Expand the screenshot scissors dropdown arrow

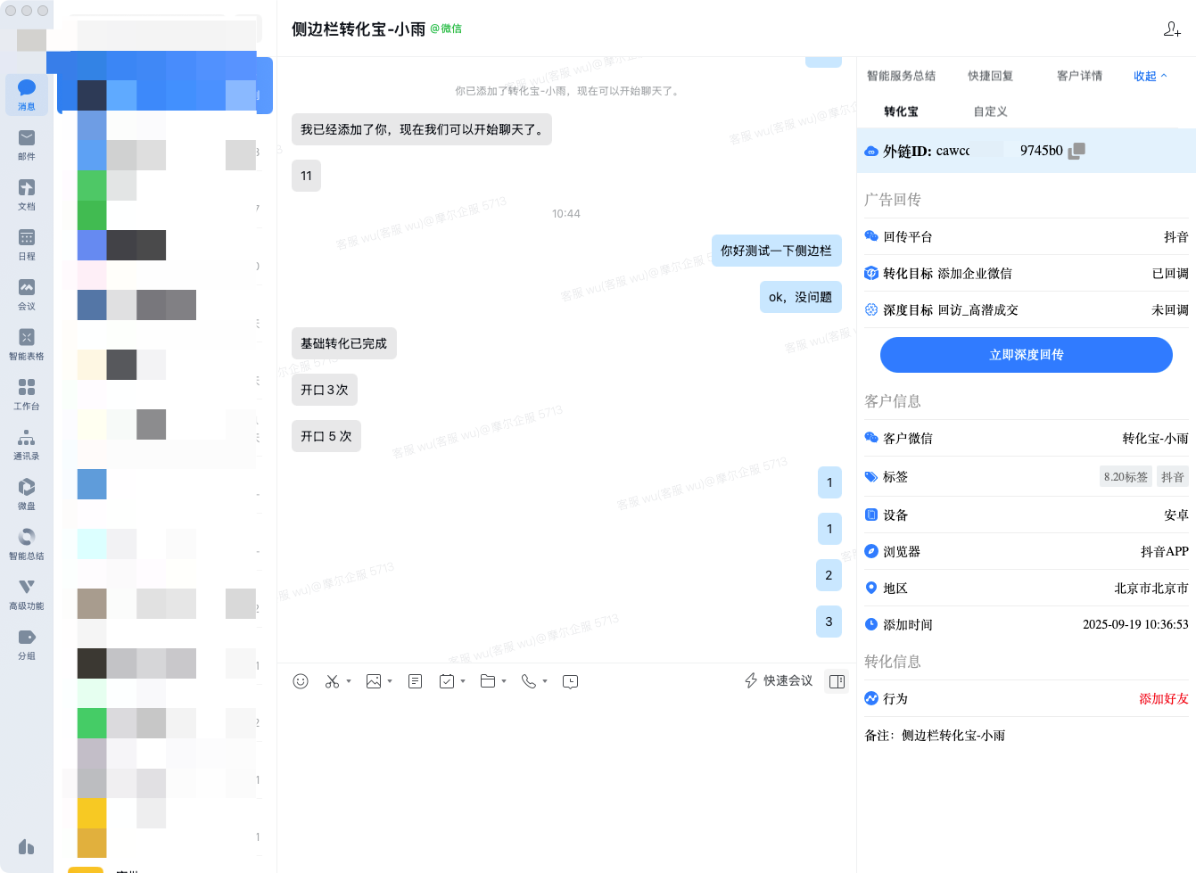coord(349,681)
